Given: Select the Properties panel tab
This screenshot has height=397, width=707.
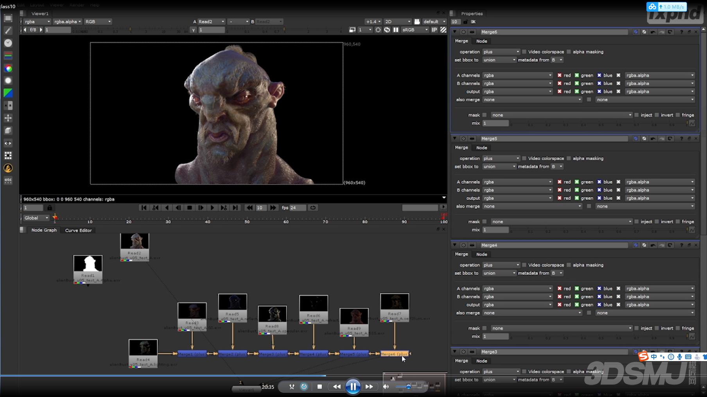Looking at the screenshot, I should pos(472,14).
